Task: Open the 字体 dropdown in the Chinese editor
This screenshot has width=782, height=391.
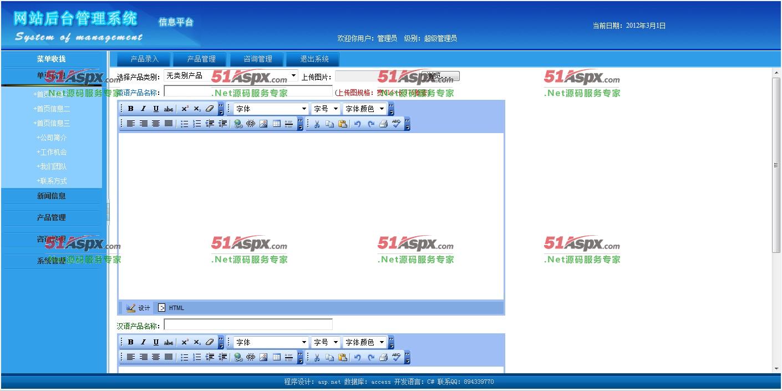Action: pos(271,342)
